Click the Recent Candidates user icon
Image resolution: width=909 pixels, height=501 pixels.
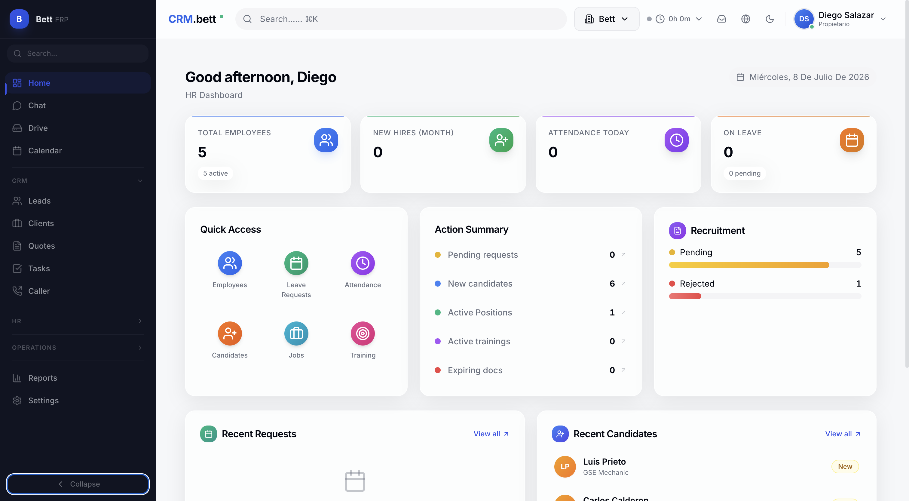pyautogui.click(x=560, y=434)
